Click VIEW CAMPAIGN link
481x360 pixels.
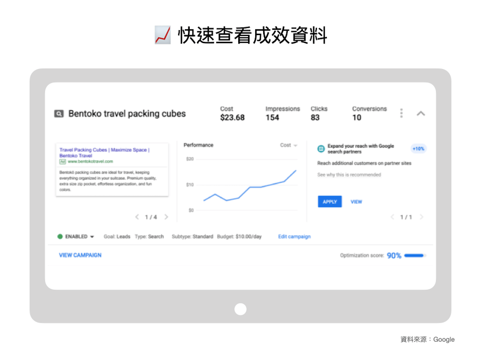coord(80,255)
